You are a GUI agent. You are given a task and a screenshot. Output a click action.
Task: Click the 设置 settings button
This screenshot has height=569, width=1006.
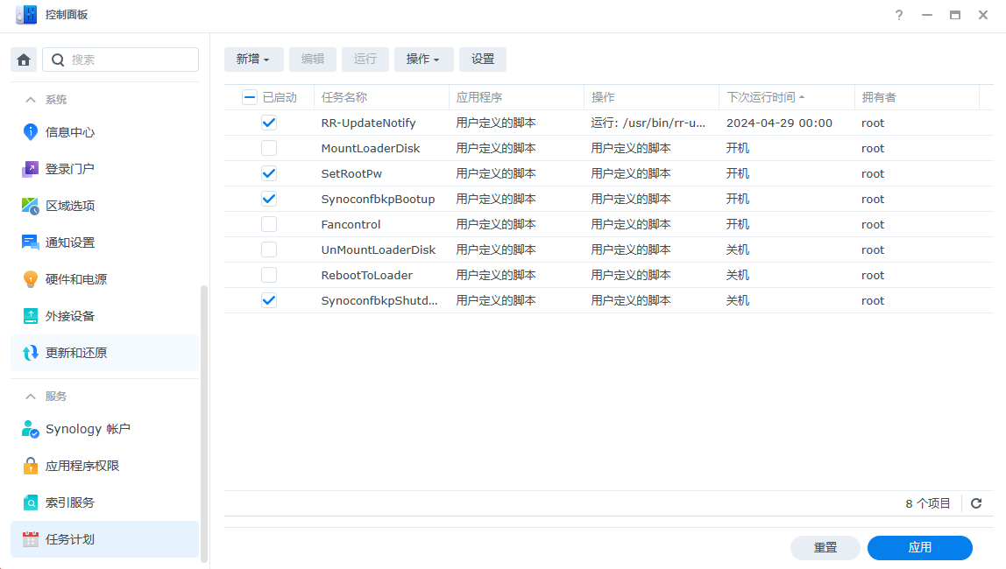point(483,59)
